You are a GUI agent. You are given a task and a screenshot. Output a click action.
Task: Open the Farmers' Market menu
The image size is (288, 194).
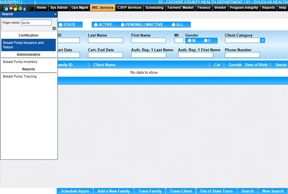181,7
